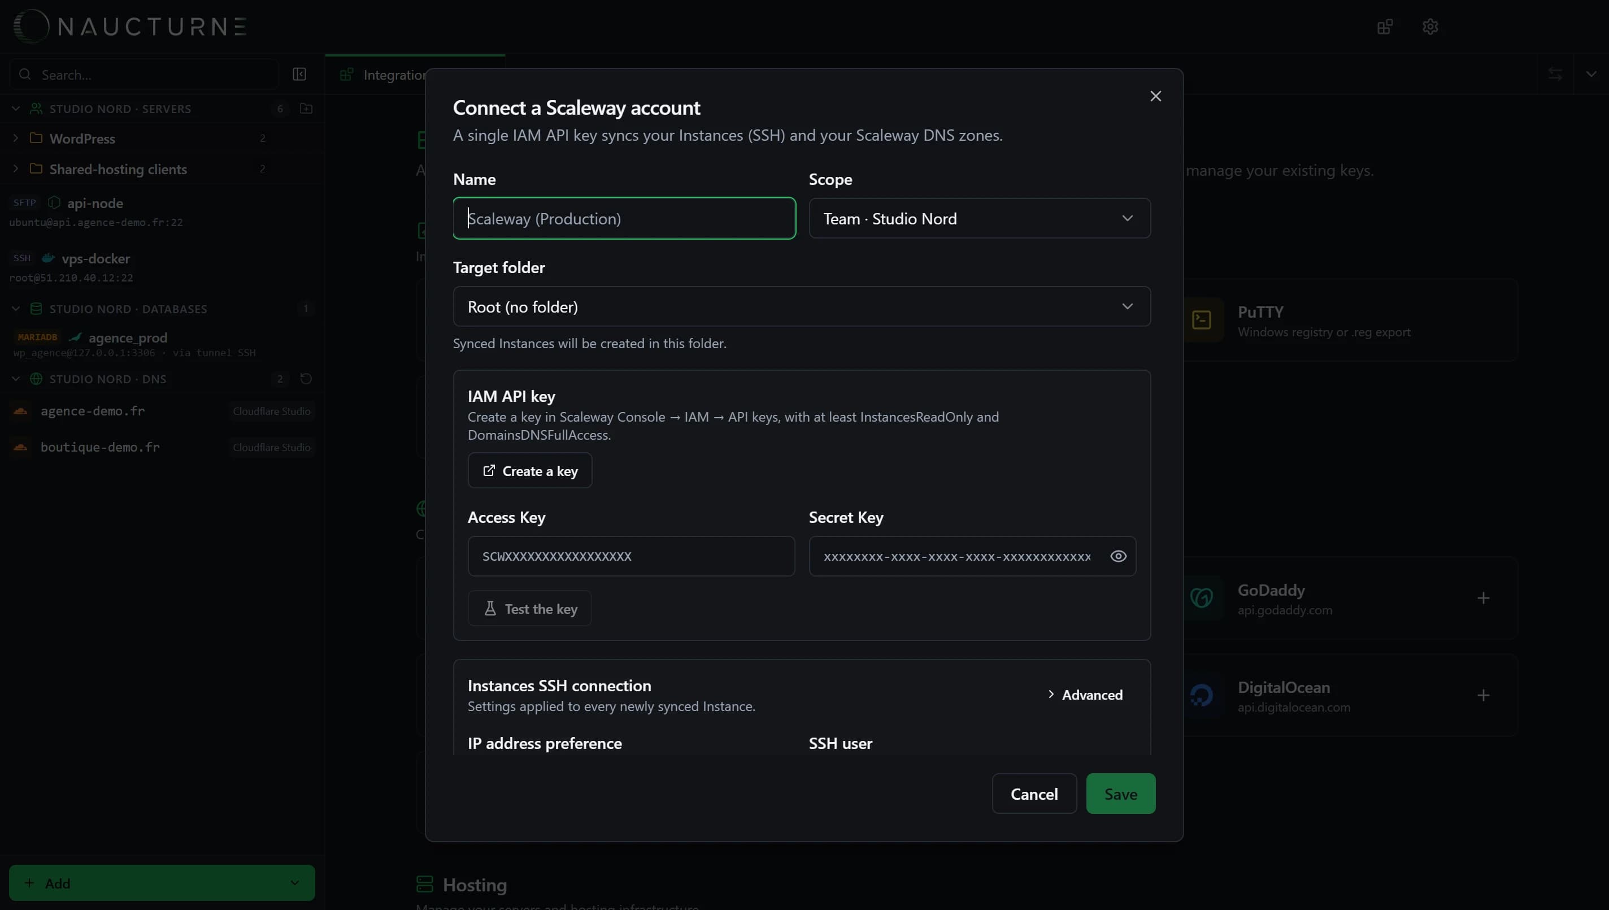Click the 'IP address preference' label

(545, 743)
